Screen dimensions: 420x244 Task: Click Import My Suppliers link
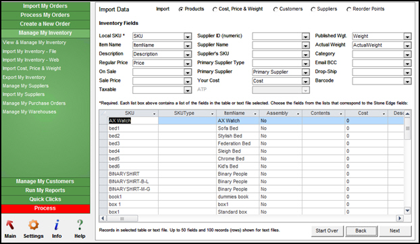click(x=24, y=95)
